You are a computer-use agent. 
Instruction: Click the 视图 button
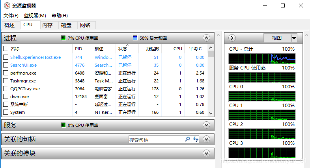pos(277,38)
